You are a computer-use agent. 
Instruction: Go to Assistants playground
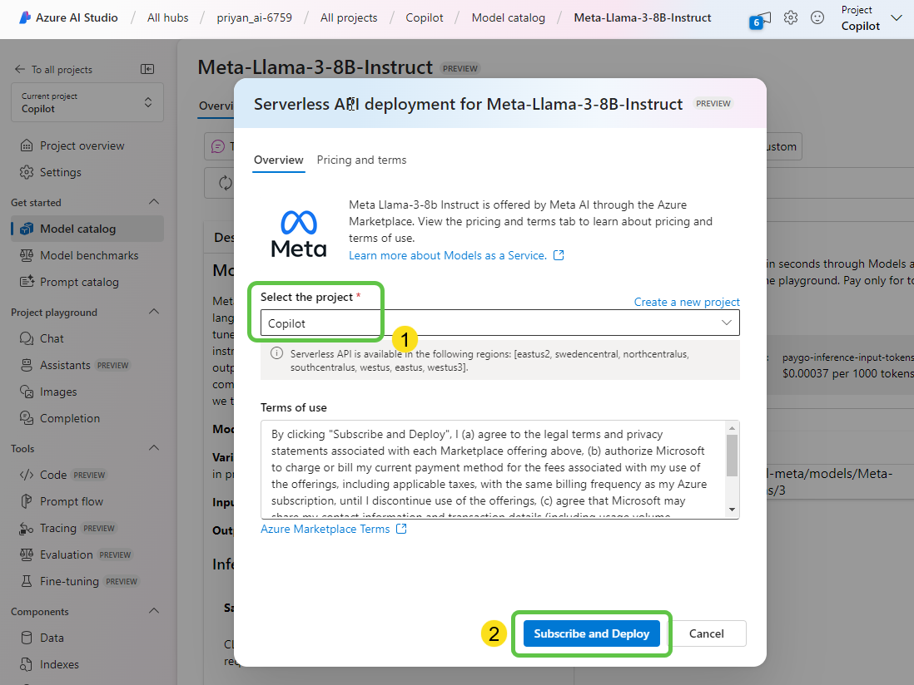(65, 365)
